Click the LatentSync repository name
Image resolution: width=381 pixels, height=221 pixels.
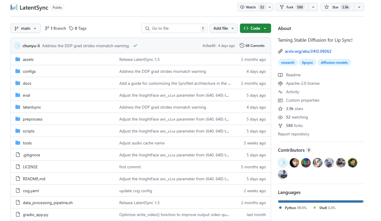[x=34, y=7]
